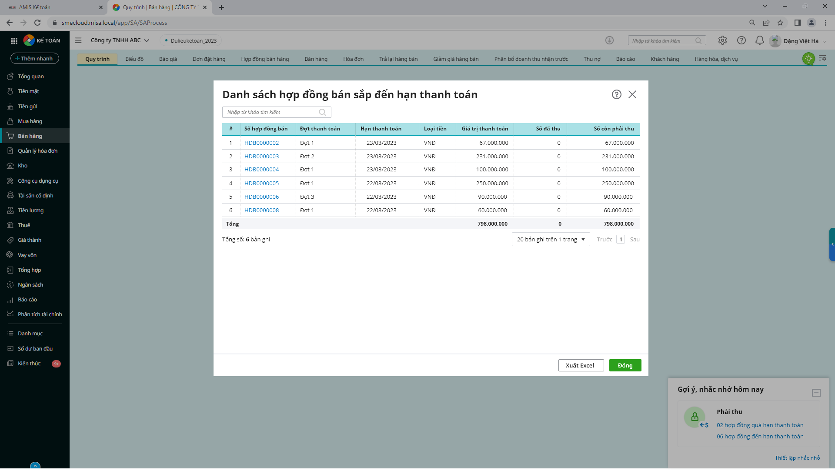This screenshot has width=835, height=471.
Task: Click the apps grid icon
Action: tap(14, 41)
